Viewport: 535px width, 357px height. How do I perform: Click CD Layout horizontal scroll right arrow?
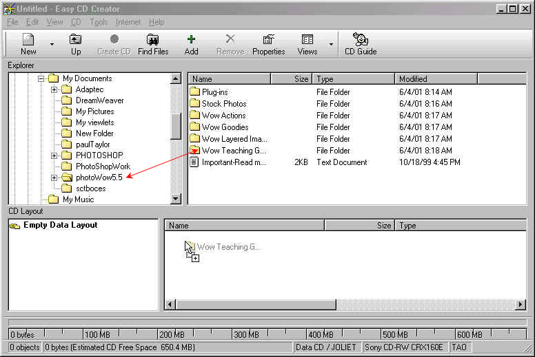click(x=521, y=304)
